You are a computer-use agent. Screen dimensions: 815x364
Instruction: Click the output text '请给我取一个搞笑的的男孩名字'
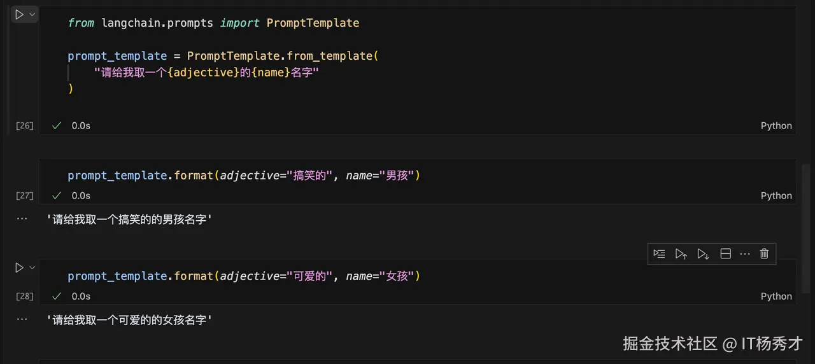point(129,220)
